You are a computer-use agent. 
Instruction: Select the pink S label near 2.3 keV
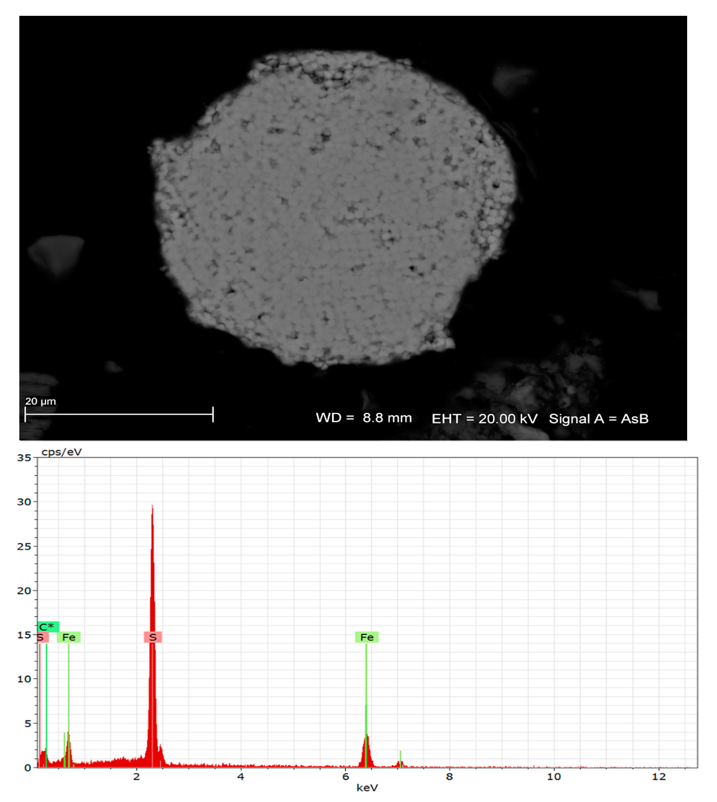click(153, 637)
